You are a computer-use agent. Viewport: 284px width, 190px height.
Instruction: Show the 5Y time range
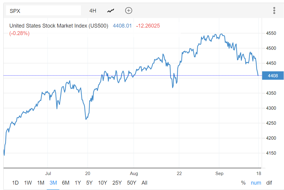tap(89, 183)
